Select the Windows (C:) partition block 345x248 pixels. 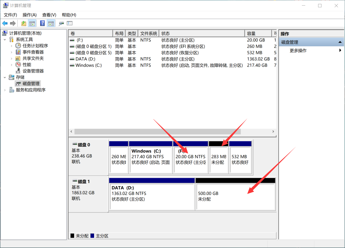pyautogui.click(x=151, y=157)
